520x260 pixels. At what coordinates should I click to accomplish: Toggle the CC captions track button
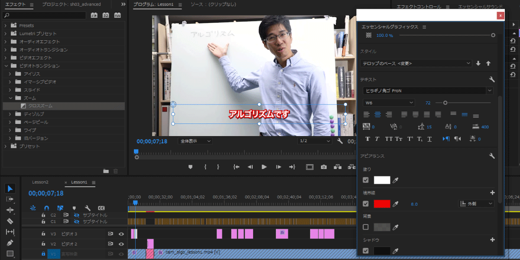[x=101, y=208]
